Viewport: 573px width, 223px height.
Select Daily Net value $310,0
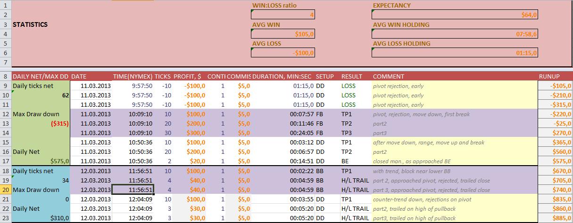coord(41,218)
